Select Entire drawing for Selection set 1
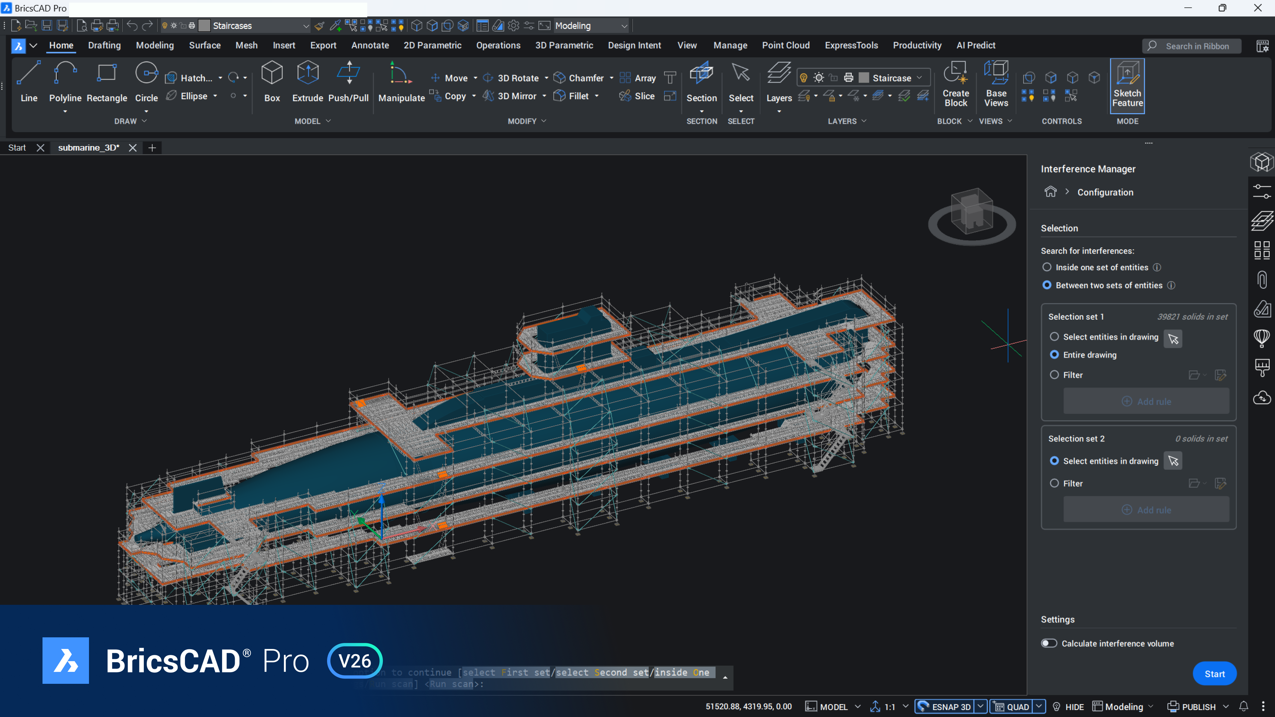The image size is (1275, 717). tap(1055, 355)
